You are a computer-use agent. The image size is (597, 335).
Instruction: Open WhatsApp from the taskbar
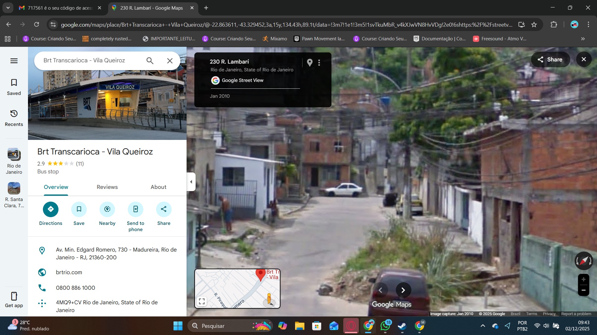(x=385, y=326)
